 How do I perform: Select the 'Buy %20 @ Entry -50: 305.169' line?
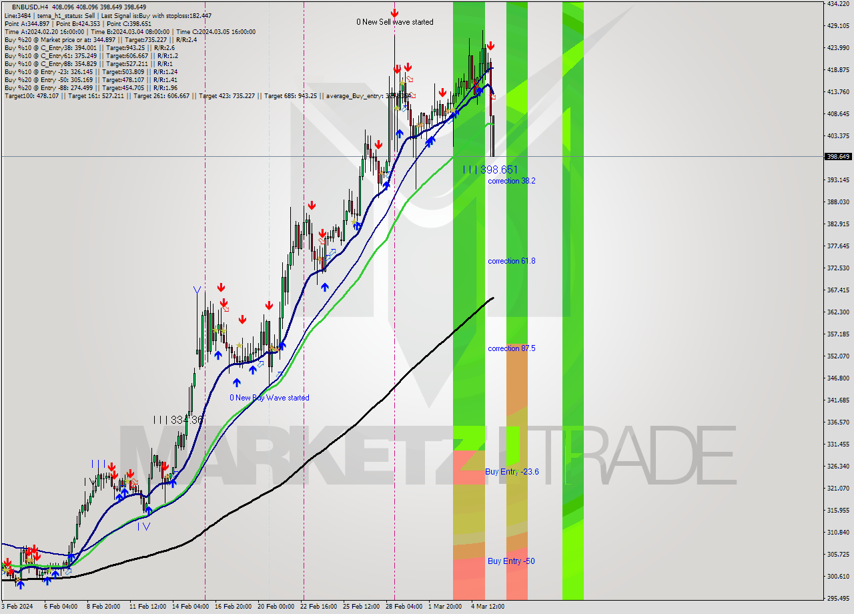point(91,79)
